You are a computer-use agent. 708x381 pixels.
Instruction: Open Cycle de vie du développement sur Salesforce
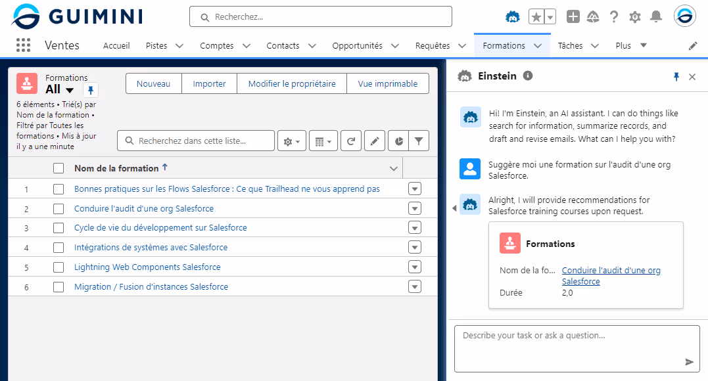(160, 227)
